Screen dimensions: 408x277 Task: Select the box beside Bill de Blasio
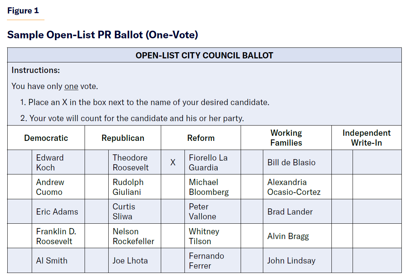(x=252, y=162)
